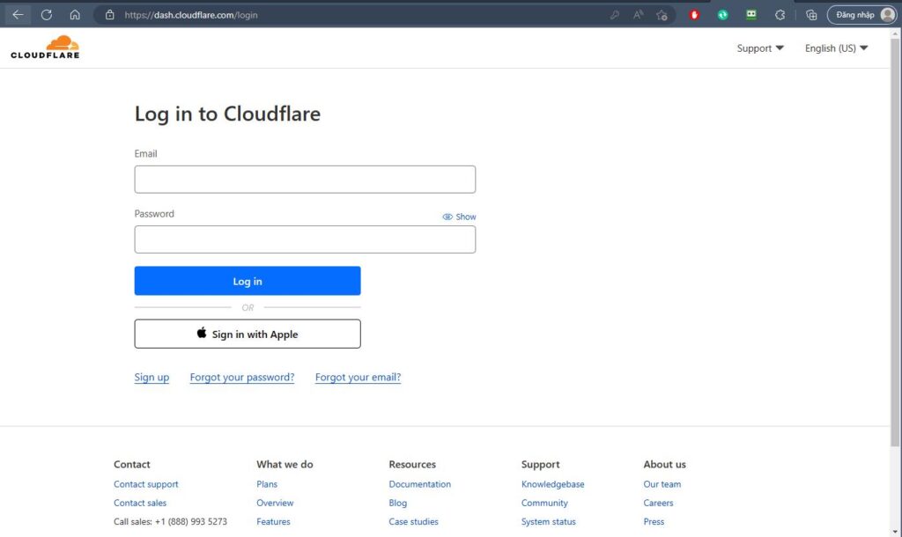Navigate back using the browser back arrow
The image size is (902, 537).
click(x=18, y=14)
